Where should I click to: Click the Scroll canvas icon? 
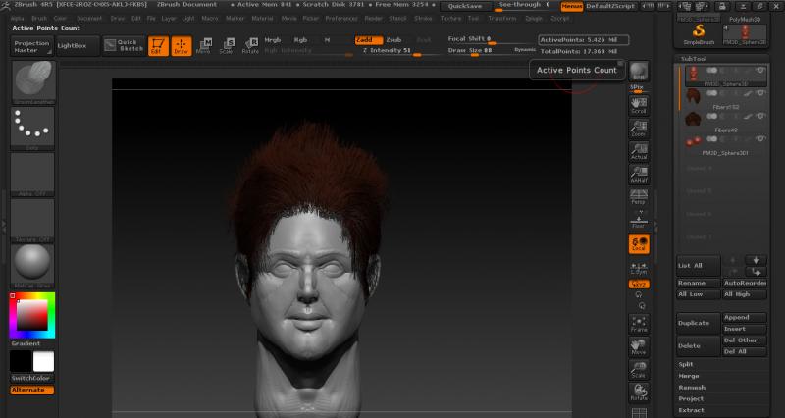tap(639, 104)
